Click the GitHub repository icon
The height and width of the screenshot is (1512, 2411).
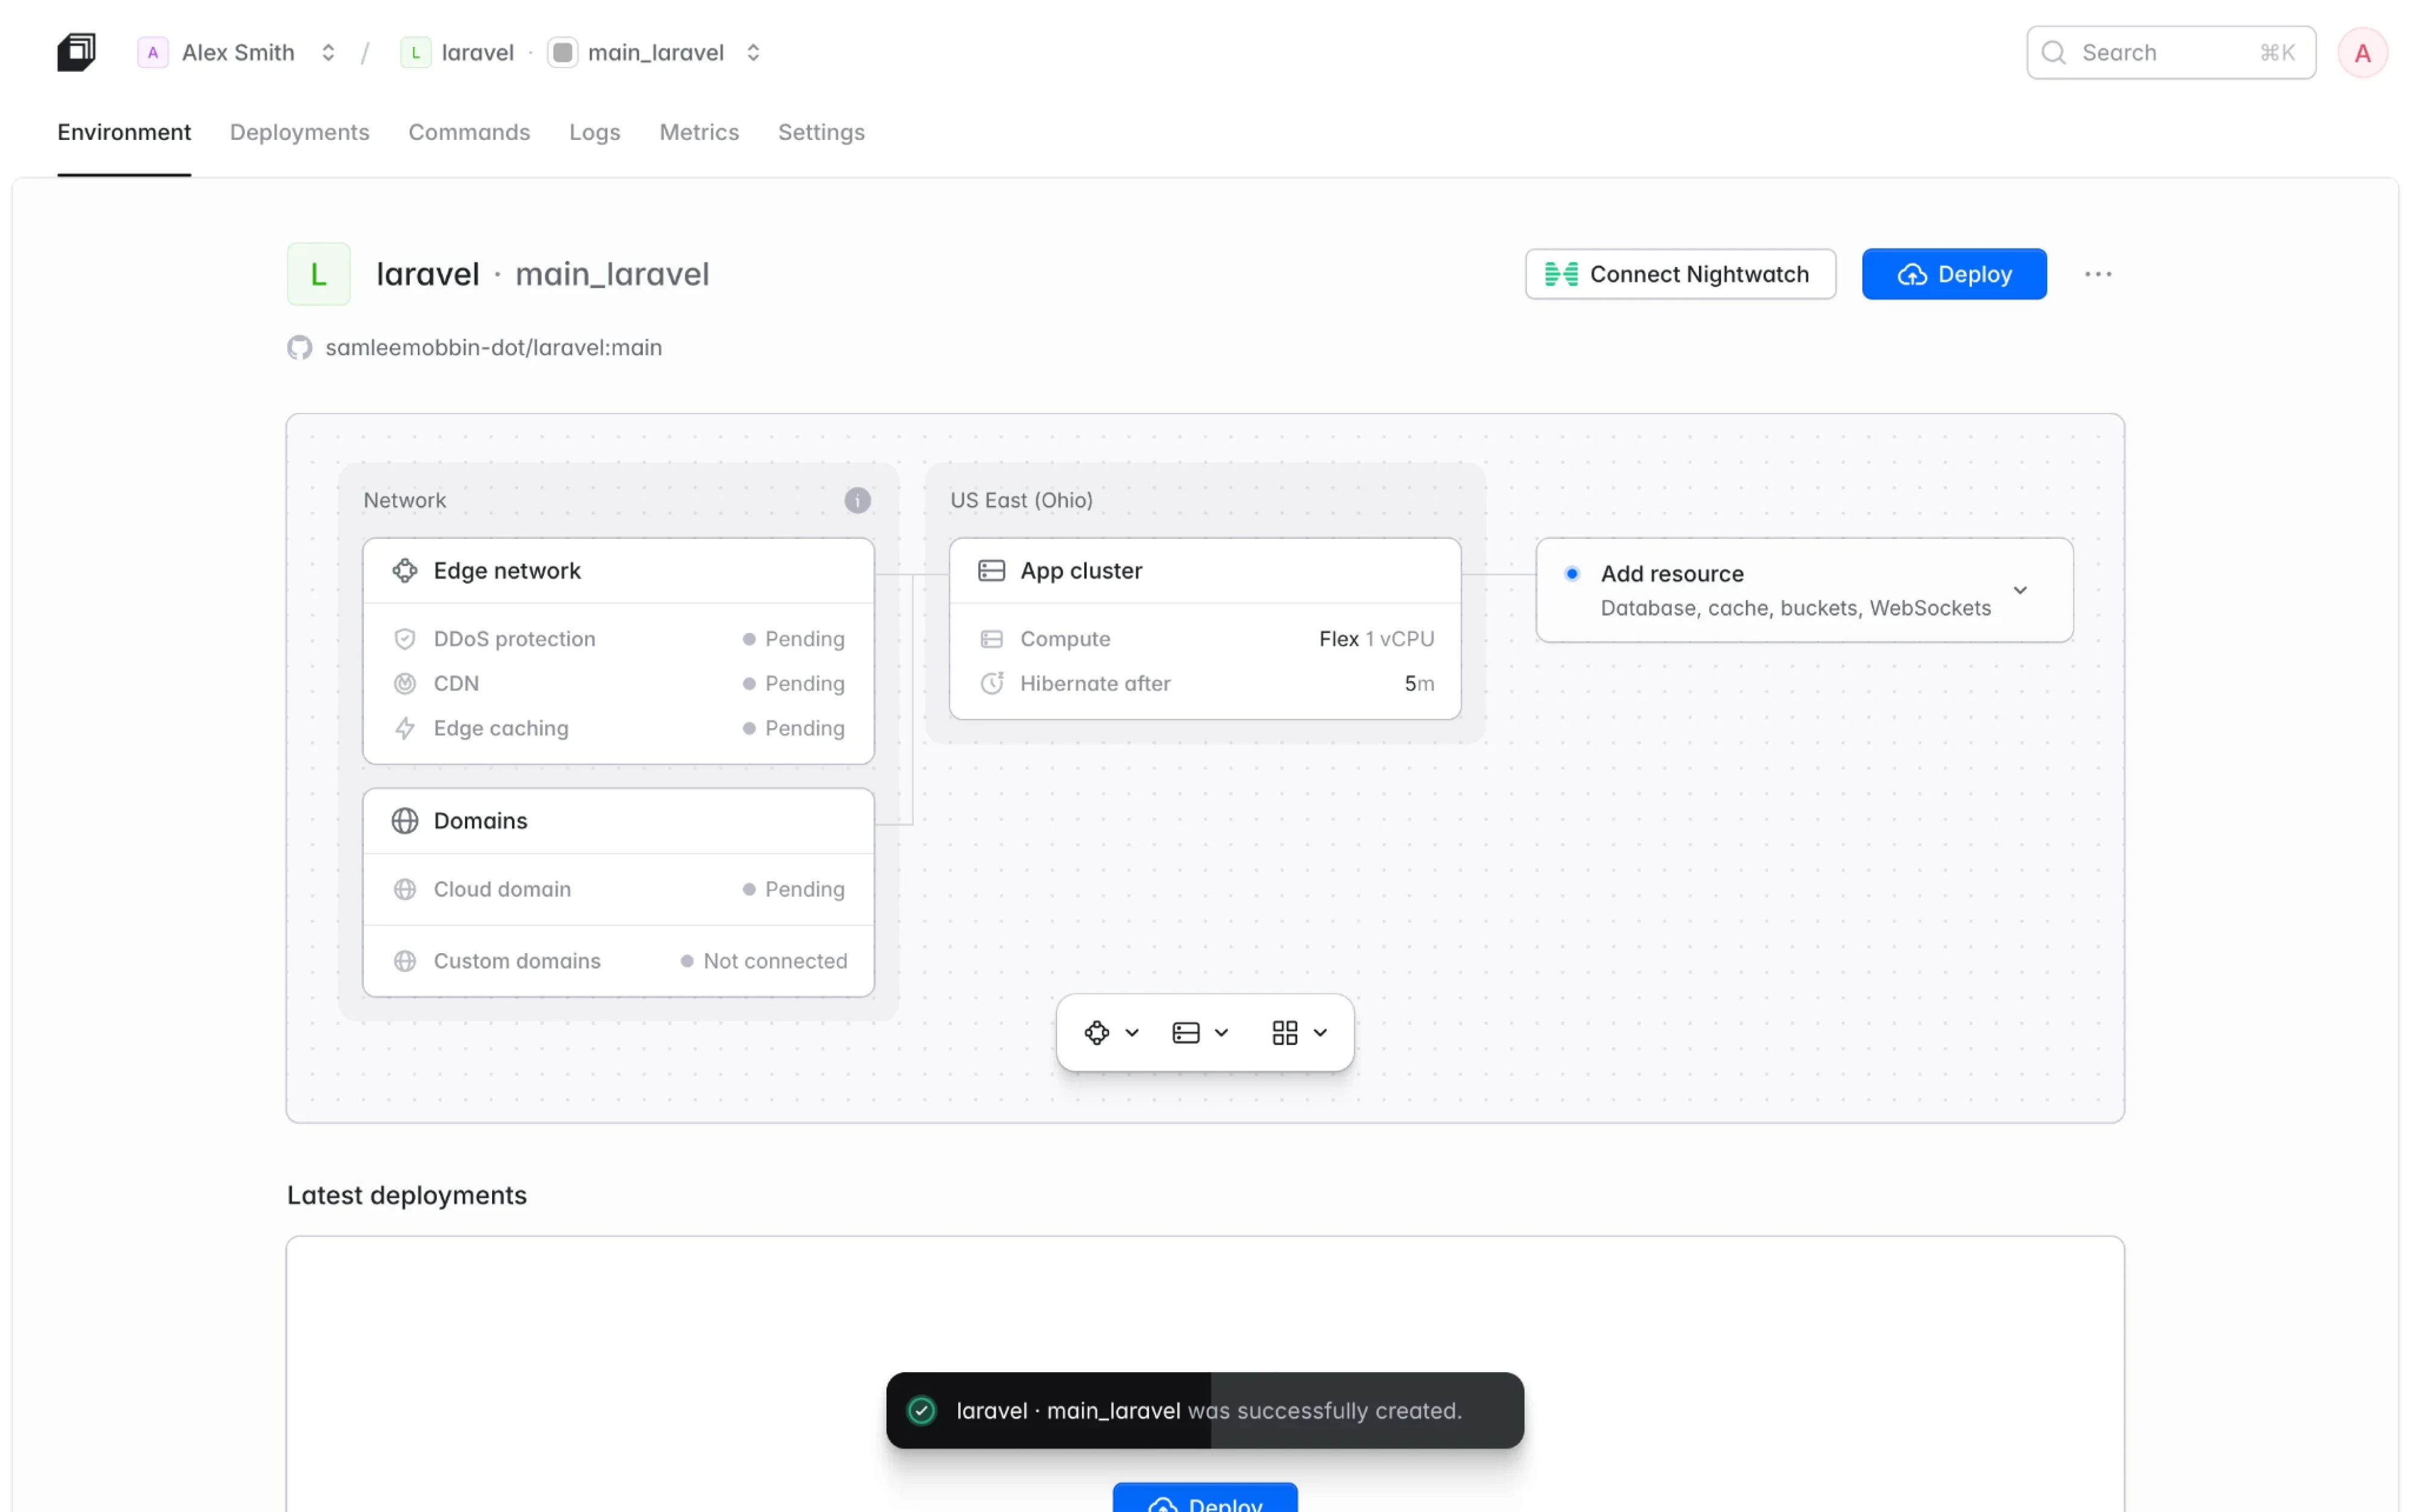click(x=299, y=347)
